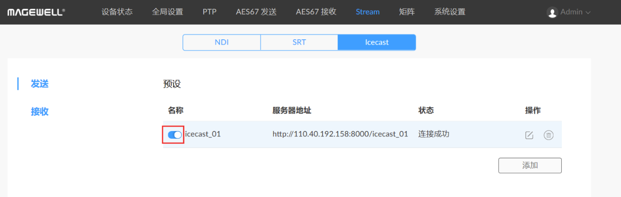Click the 添加 button
The width and height of the screenshot is (621, 197).
tap(530, 165)
